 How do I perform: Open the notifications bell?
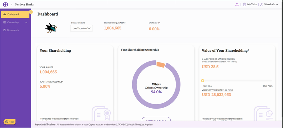[237, 5]
